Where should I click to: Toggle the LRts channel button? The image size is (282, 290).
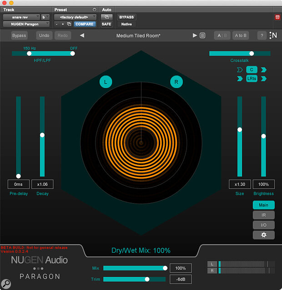[x=252, y=79]
